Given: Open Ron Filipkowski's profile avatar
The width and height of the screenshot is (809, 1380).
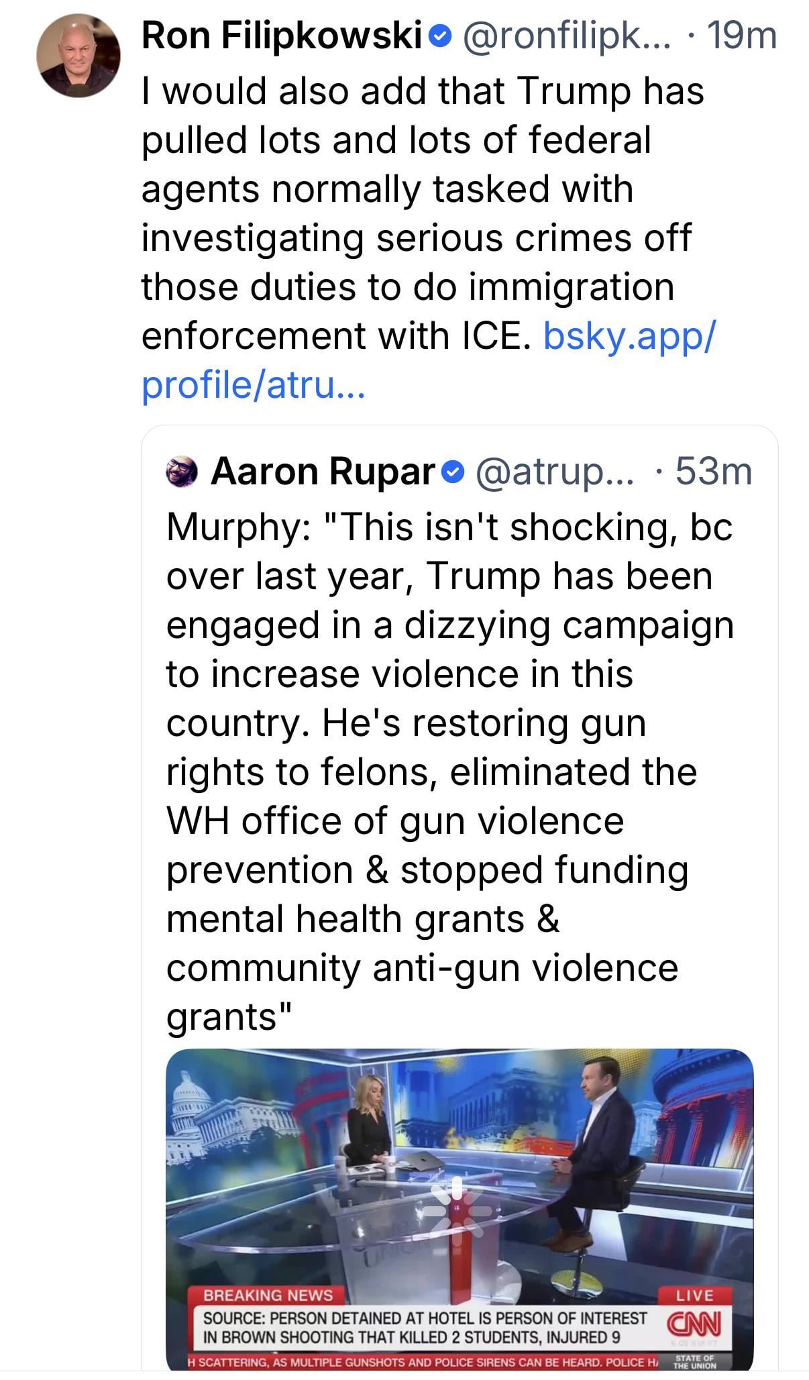Looking at the screenshot, I should pos(78,56).
